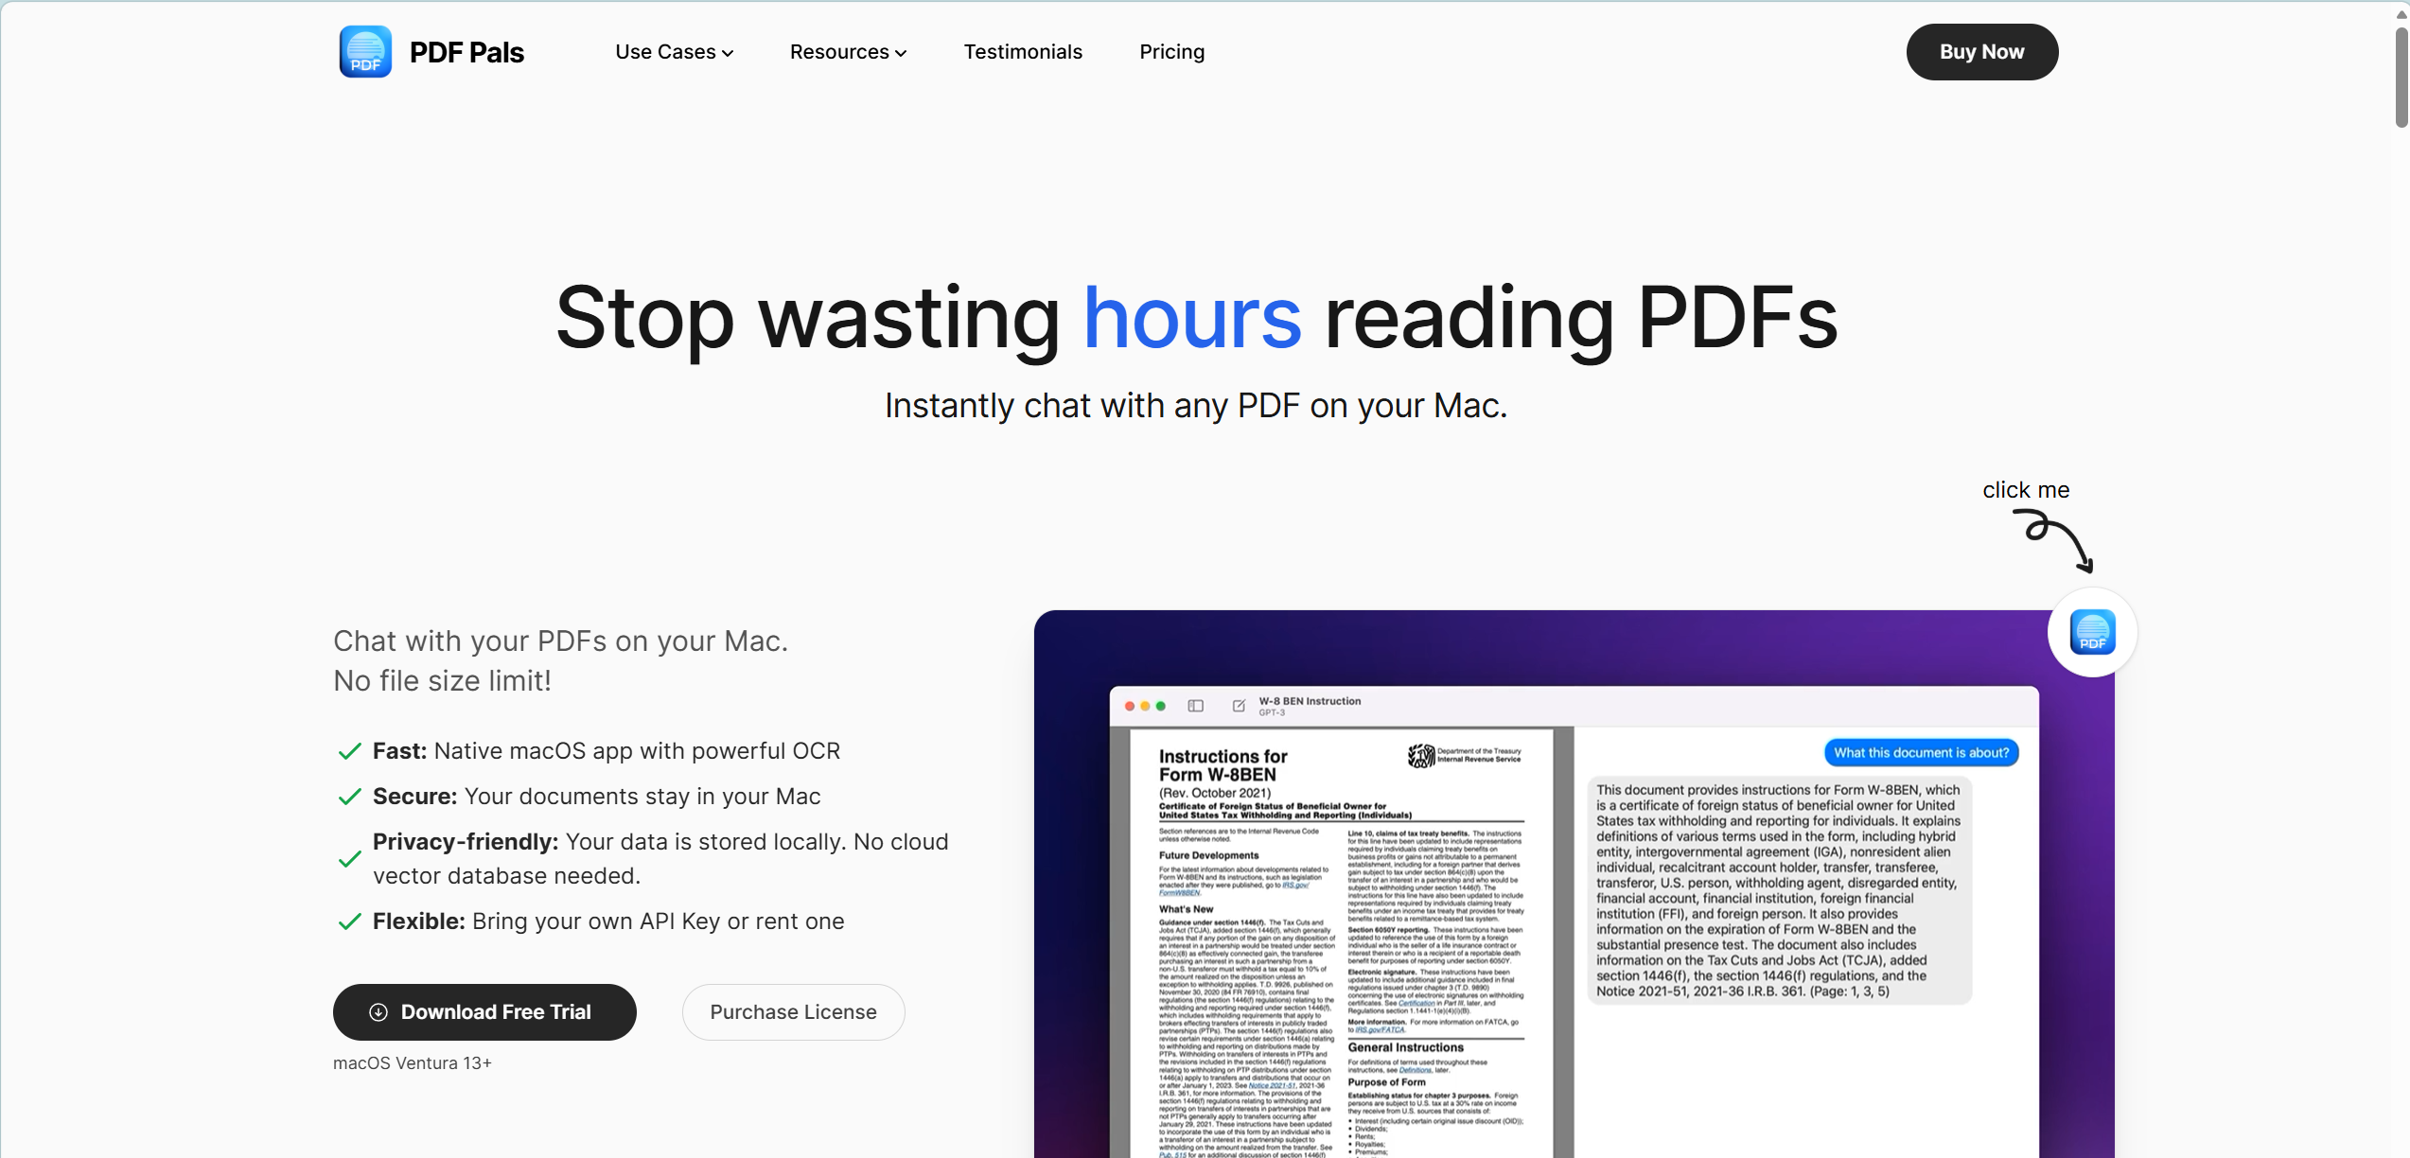Expand the Use Cases menu
The image size is (2410, 1158).
[674, 52]
